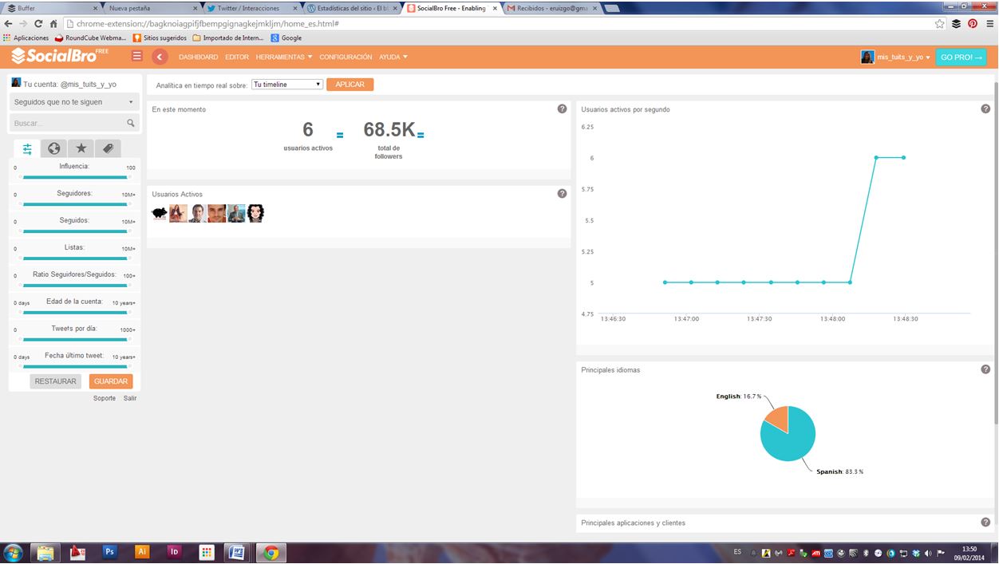Select the sliders filter tab icon
This screenshot has width=999, height=564.
[27, 148]
